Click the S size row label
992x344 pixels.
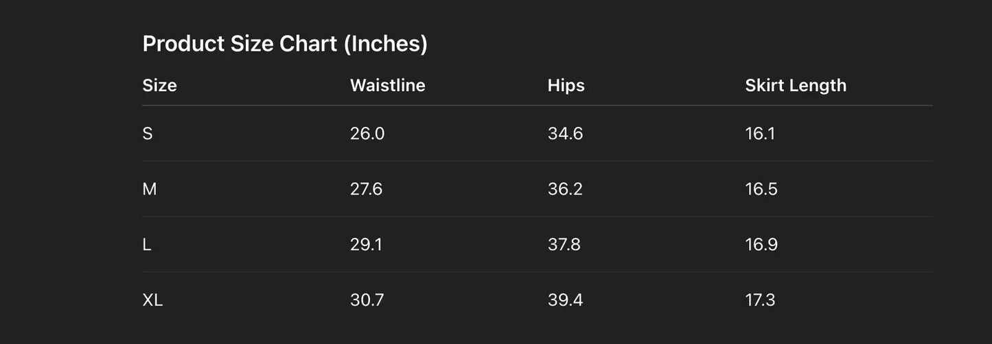(x=148, y=134)
